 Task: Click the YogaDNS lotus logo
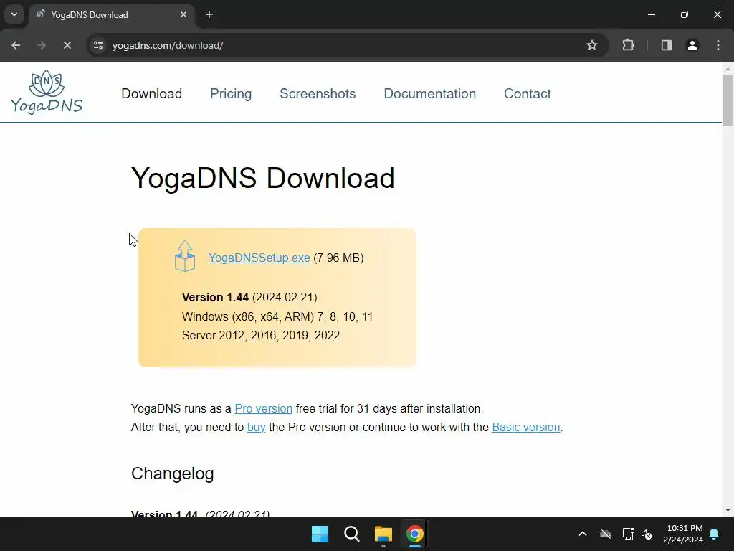tap(47, 92)
